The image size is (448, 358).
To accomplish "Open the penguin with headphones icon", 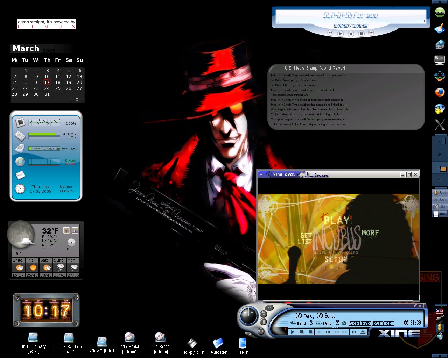I will pyautogui.click(x=440, y=76).
